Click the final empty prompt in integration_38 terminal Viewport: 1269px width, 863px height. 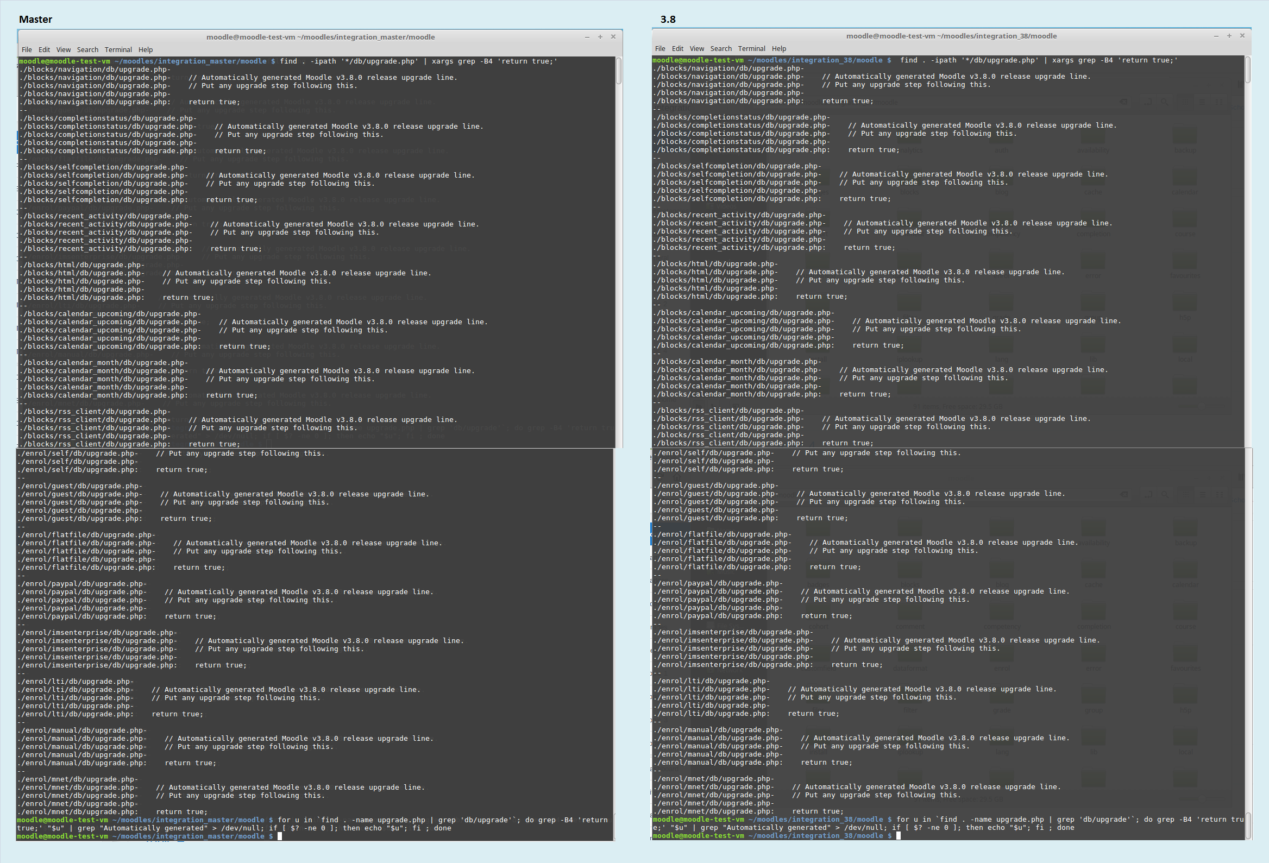pyautogui.click(x=776, y=836)
